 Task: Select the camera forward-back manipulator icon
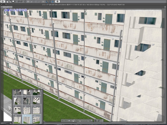point(11,10)
